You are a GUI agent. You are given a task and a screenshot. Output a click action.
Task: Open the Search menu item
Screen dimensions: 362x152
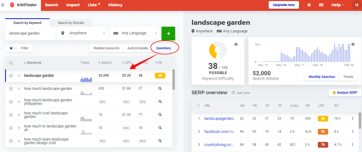(52, 5)
